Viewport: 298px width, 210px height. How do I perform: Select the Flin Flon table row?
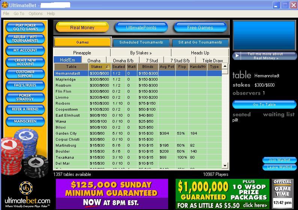138,91
